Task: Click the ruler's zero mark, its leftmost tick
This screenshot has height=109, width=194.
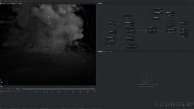Action: (x=22, y=91)
